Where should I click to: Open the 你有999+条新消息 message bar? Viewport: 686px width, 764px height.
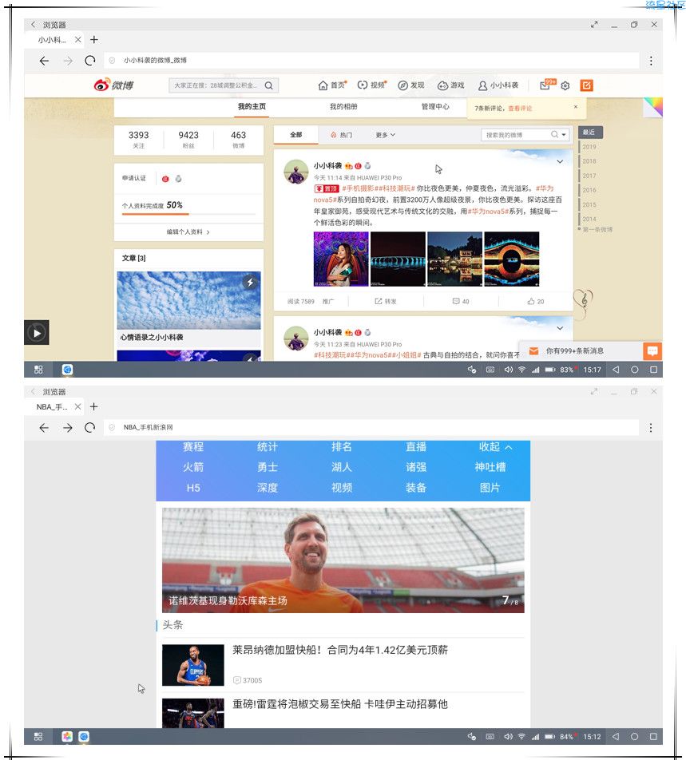coord(581,350)
